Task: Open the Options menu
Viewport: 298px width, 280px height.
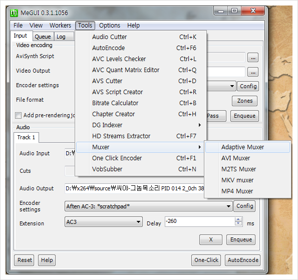Action: click(110, 25)
